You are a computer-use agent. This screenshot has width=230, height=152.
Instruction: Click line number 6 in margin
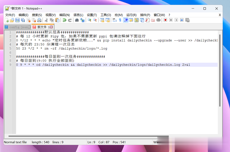click(10, 53)
